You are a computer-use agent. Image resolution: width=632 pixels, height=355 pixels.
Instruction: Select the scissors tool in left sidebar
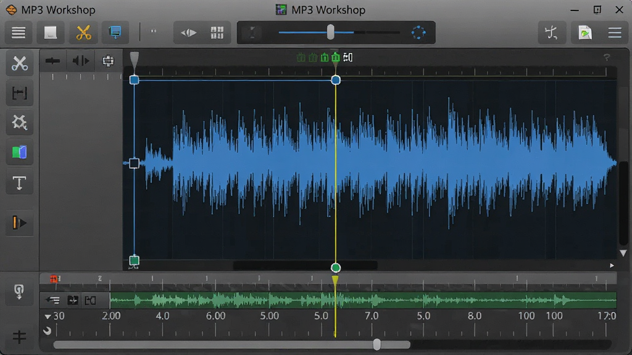click(19, 63)
